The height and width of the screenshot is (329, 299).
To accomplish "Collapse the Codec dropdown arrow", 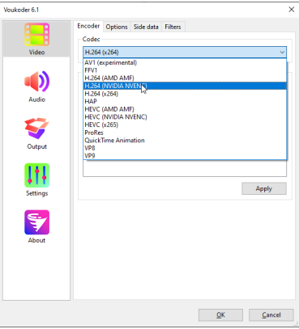I will pyautogui.click(x=282, y=53).
